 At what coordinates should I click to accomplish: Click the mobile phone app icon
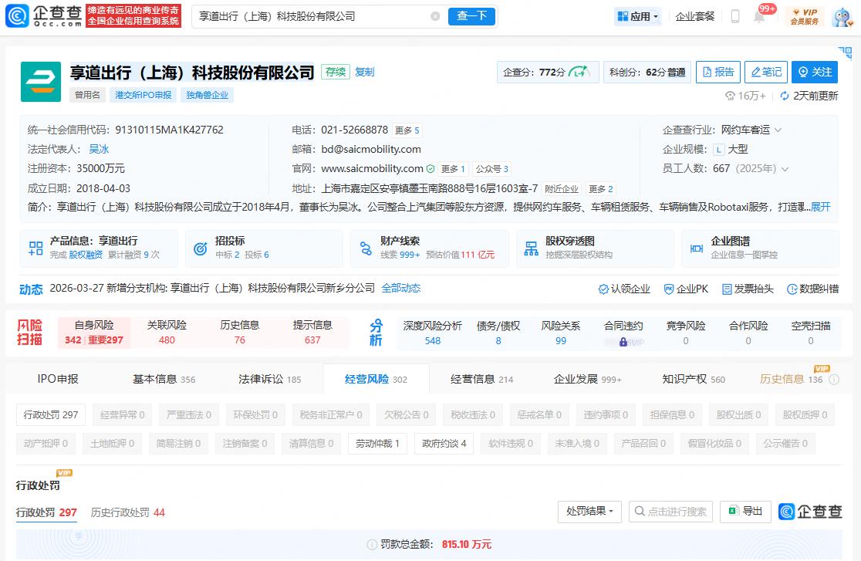[735, 16]
